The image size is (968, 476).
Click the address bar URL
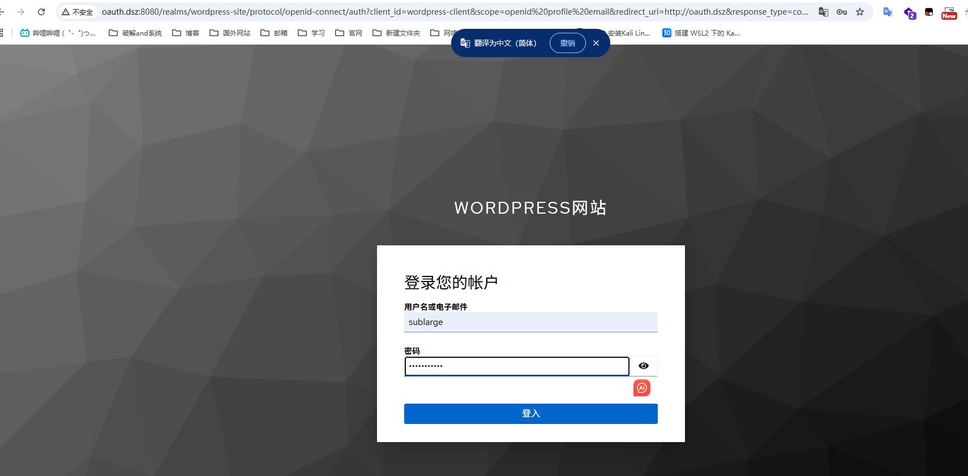(x=455, y=12)
